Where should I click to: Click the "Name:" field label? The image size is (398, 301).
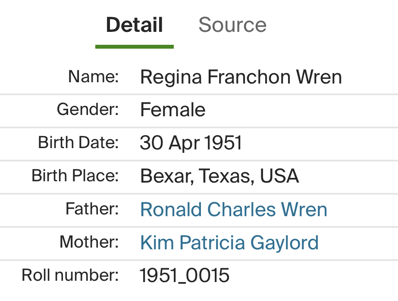93,77
